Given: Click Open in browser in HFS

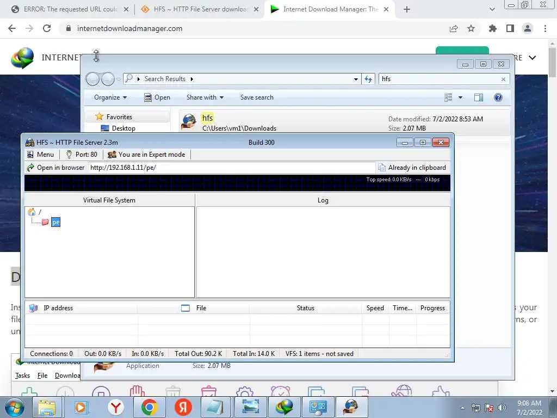Looking at the screenshot, I should coord(56,168).
